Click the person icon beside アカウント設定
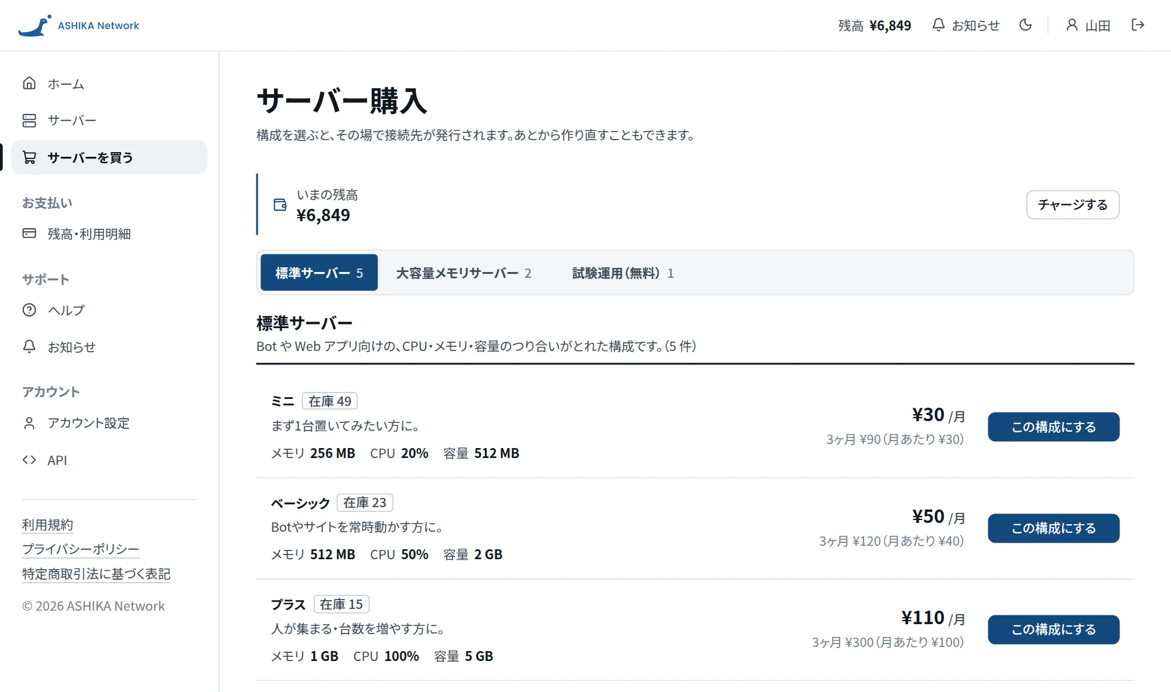The height and width of the screenshot is (692, 1171). (x=29, y=423)
